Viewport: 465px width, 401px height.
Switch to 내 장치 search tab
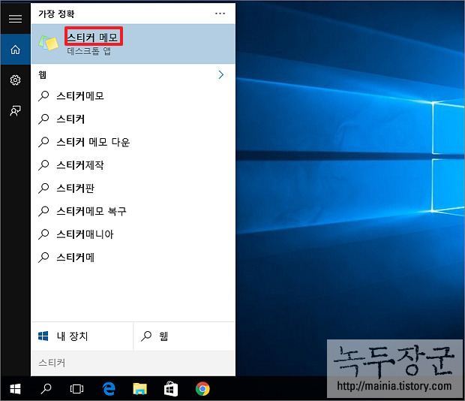pos(82,336)
